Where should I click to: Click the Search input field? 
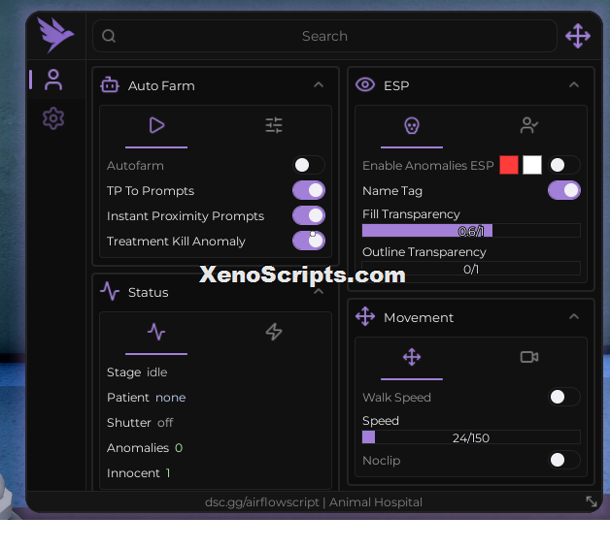click(324, 36)
